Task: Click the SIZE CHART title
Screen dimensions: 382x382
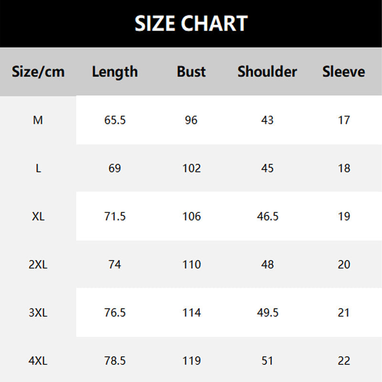Action: tap(191, 23)
